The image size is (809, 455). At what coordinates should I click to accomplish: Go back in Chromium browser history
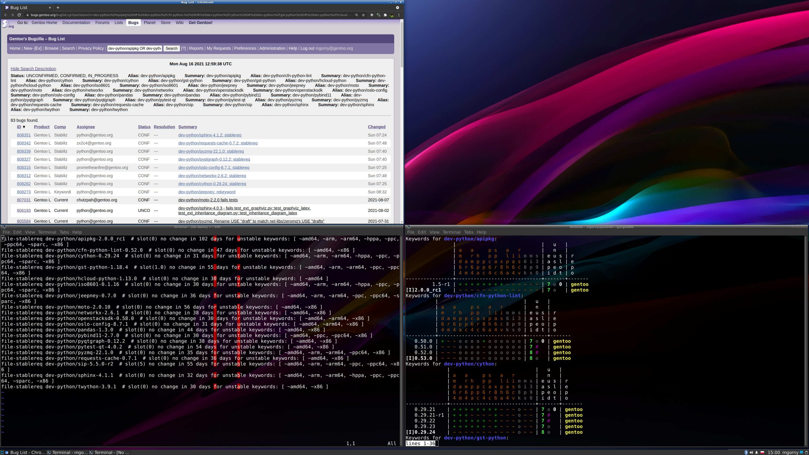click(x=5, y=15)
